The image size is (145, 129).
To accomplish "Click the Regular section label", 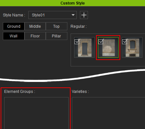I will click(x=79, y=26).
